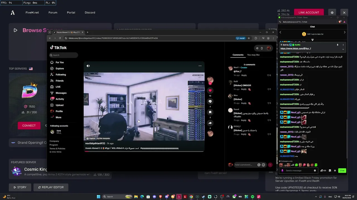Like Mon's sticker comment
The height and width of the screenshot is (200, 357).
pyautogui.click(x=268, y=103)
